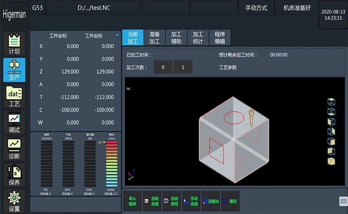Open the 保养 (Maintenance) sidebar module
Image resolution: width=348 pixels, height=214 pixels.
pyautogui.click(x=14, y=175)
